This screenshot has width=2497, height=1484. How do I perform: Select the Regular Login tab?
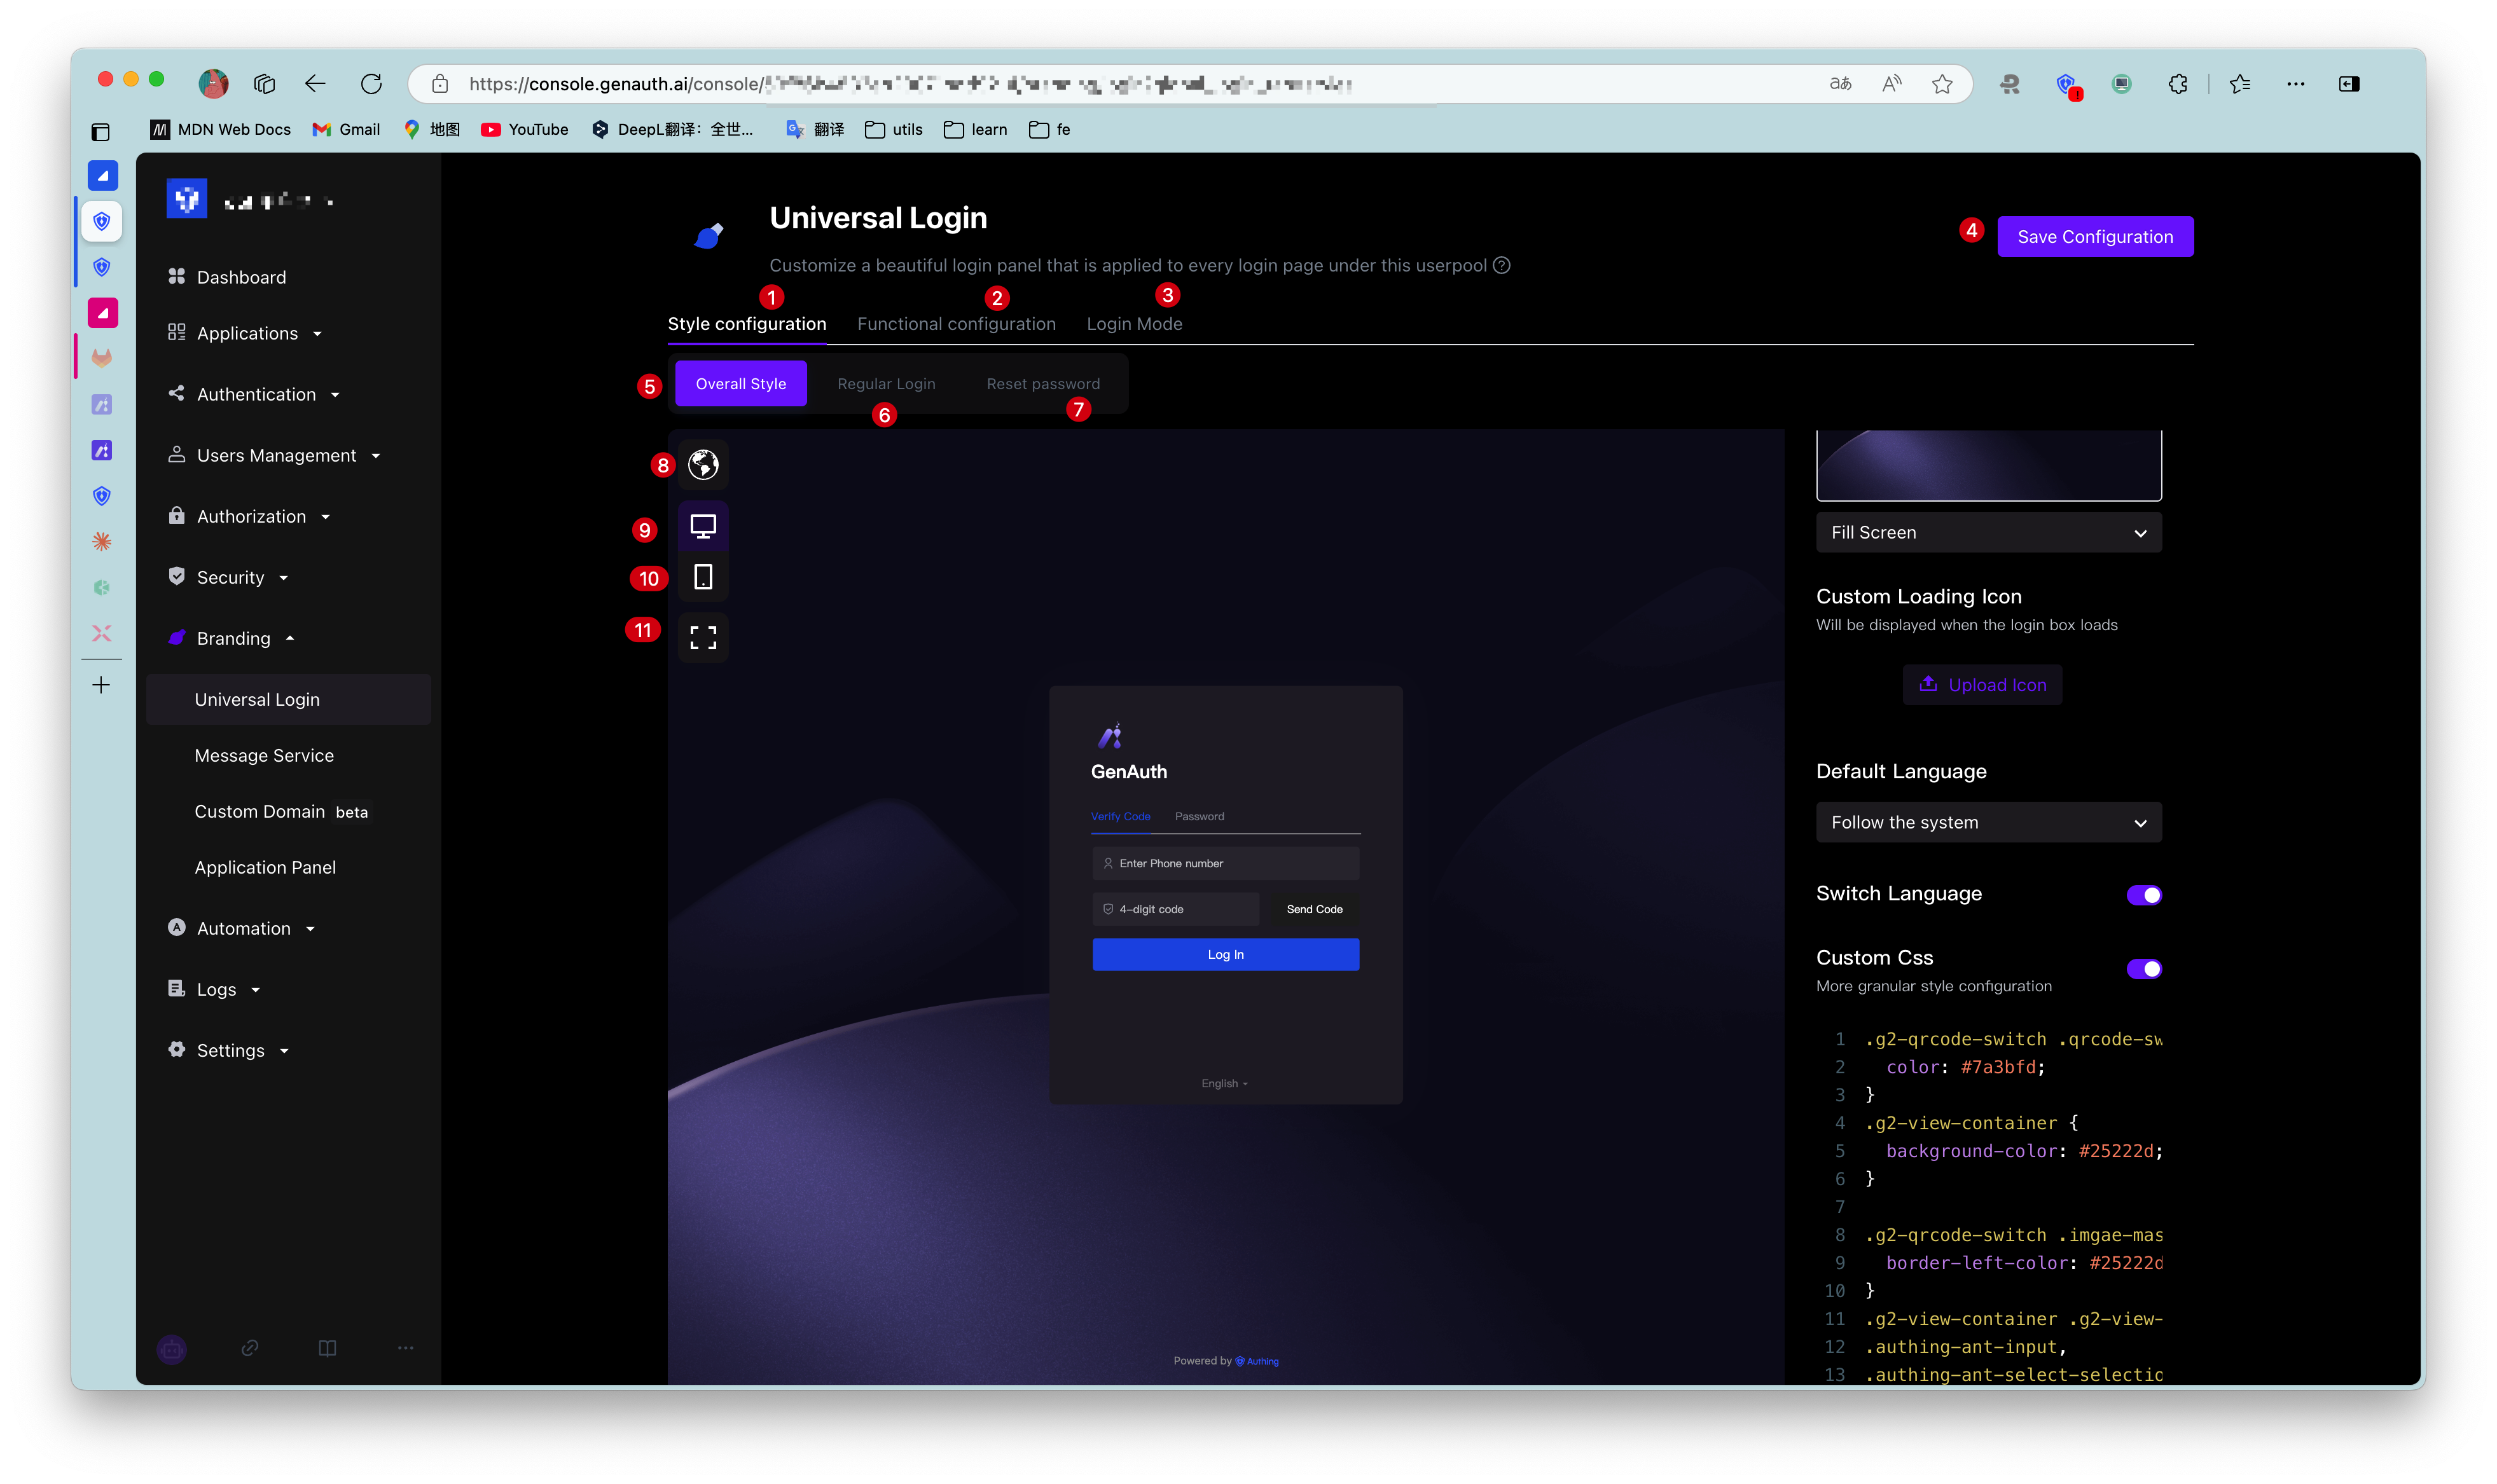tap(886, 383)
